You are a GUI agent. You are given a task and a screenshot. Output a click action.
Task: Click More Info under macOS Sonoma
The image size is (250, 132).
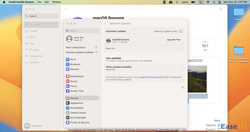(x=111, y=48)
